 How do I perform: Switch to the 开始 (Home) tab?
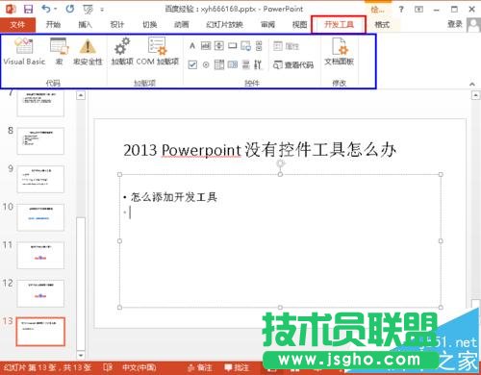[53, 25]
